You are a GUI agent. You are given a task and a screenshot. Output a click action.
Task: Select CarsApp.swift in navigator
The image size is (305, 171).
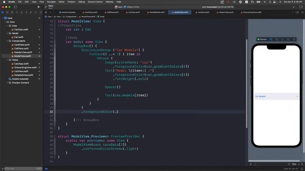coord(21,64)
